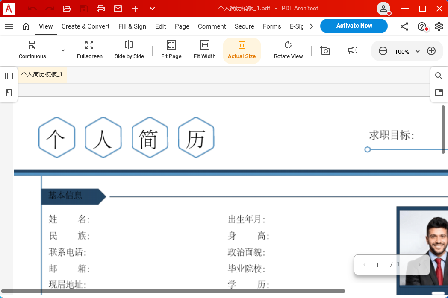Open the page thumbnails sidebar panel
Viewport: 448px width, 298px height.
click(x=9, y=76)
